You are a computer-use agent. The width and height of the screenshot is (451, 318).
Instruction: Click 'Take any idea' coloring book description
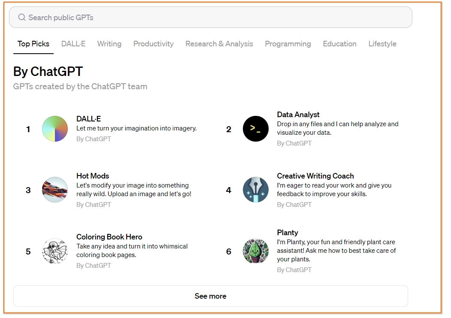[132, 251]
